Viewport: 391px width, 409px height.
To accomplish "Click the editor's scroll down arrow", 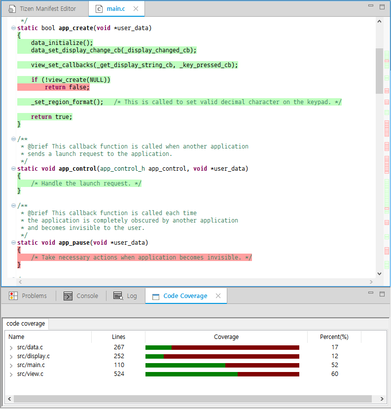I will pyautogui.click(x=380, y=274).
